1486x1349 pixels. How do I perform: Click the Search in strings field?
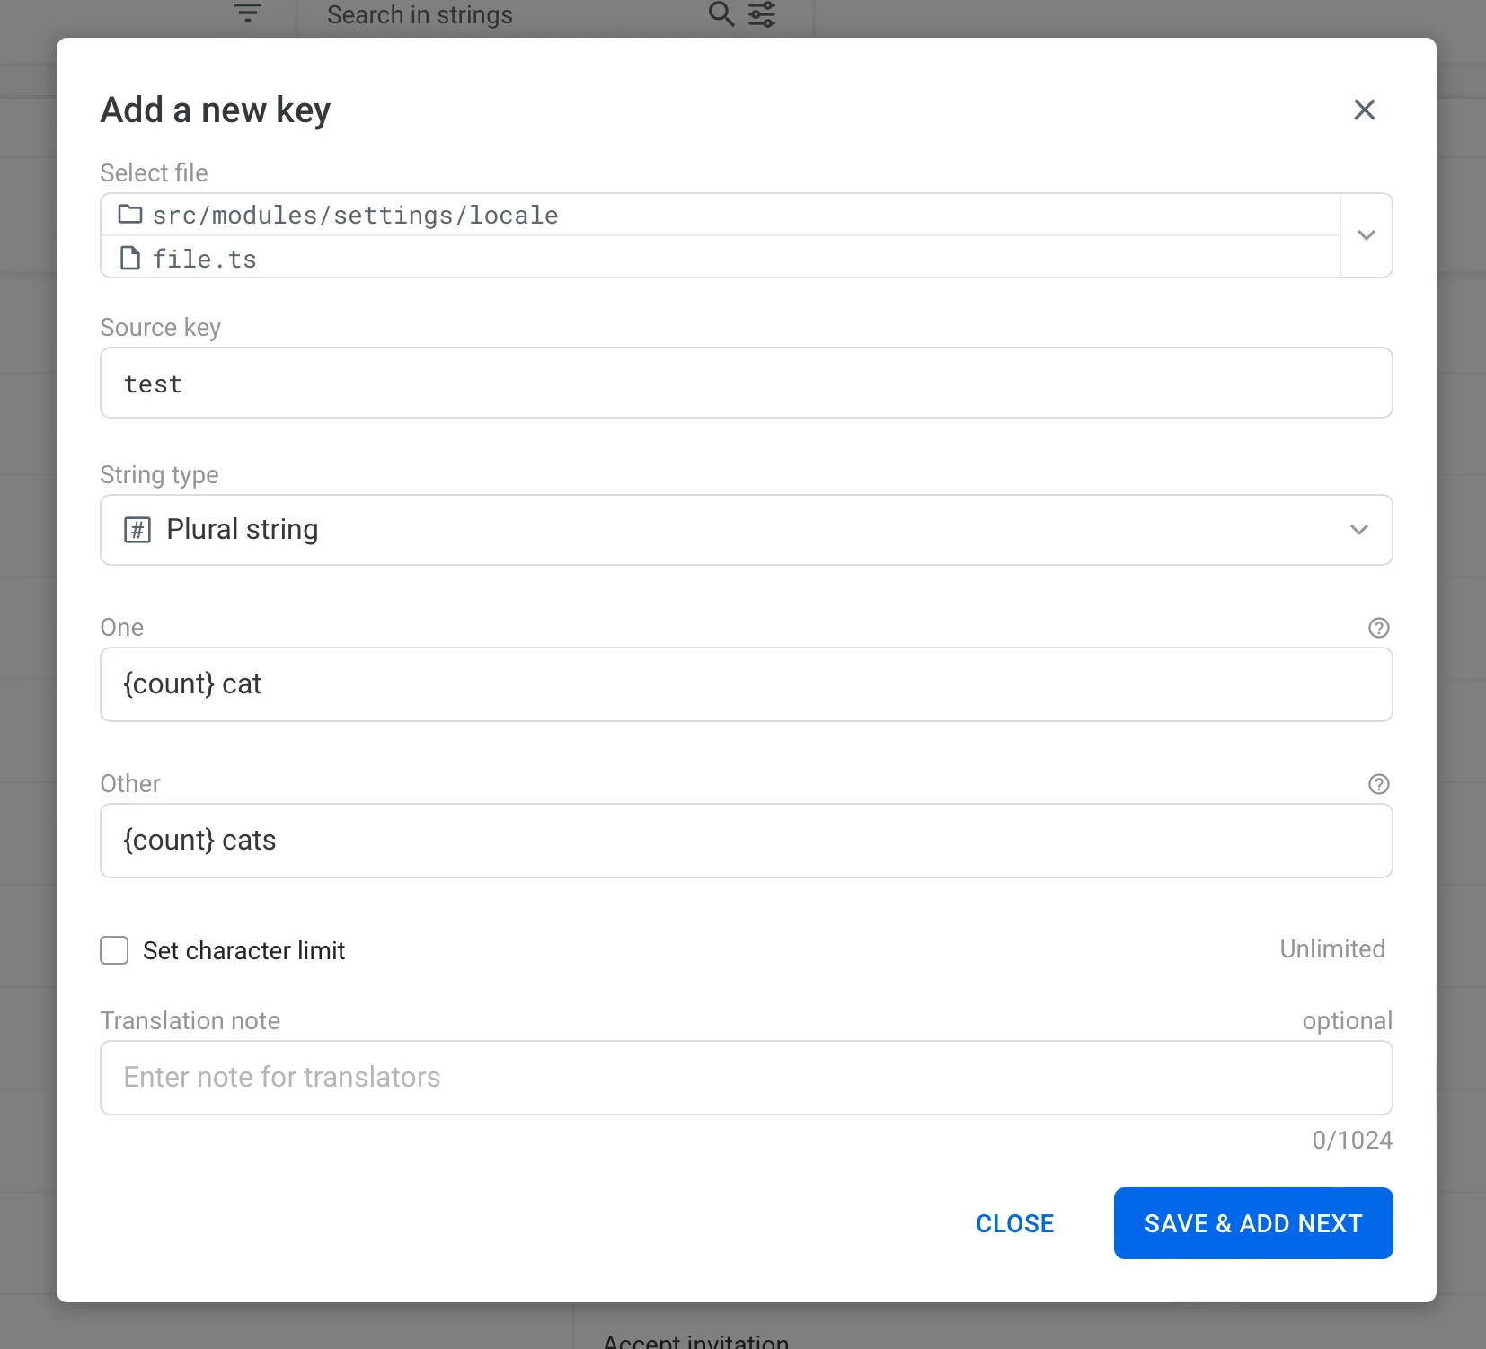(x=503, y=15)
